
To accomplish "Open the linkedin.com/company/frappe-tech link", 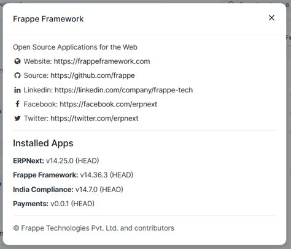I will click(x=123, y=90).
